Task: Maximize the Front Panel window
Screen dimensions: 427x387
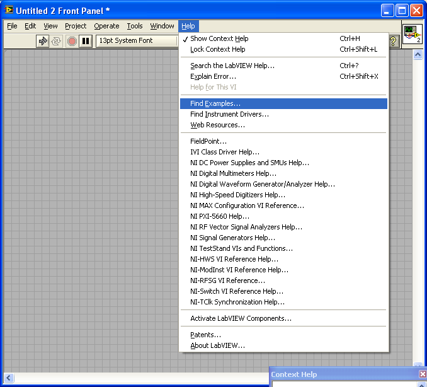Action: tap(402, 11)
